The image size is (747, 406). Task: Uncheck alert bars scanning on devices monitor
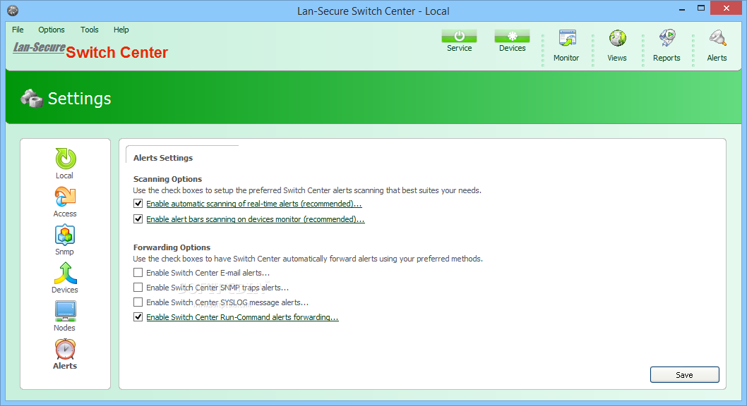[x=138, y=219]
